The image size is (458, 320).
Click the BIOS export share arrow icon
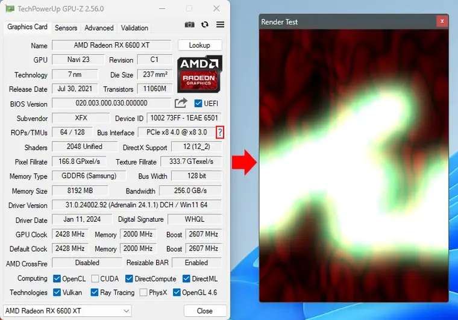181,103
